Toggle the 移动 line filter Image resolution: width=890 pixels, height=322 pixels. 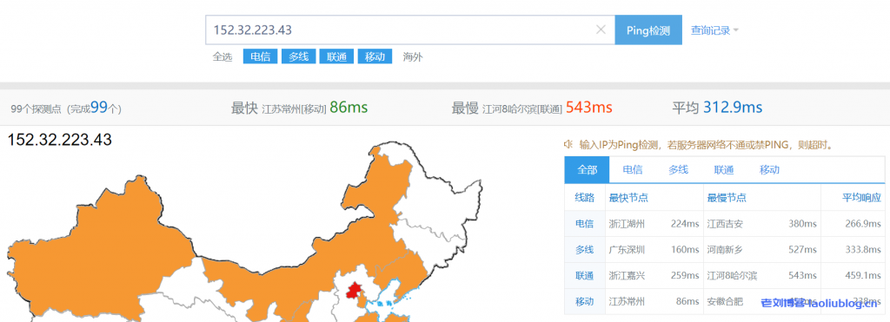click(375, 56)
